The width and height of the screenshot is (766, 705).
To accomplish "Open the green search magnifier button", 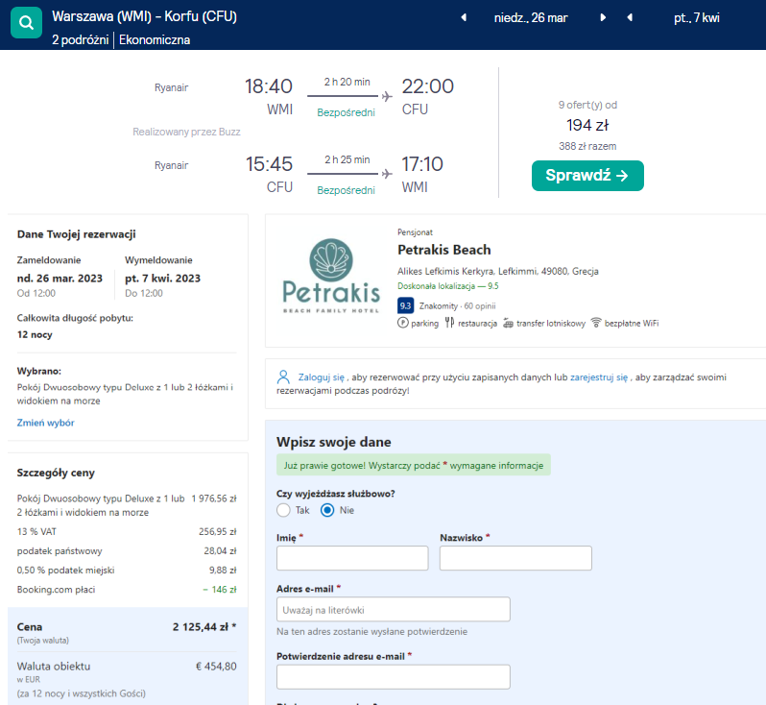I will tap(26, 22).
